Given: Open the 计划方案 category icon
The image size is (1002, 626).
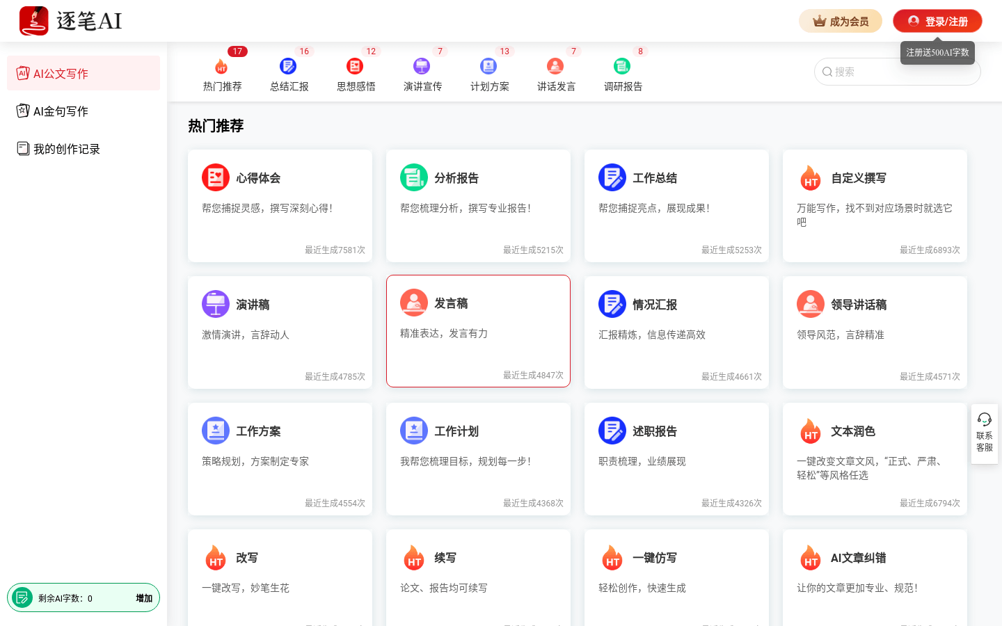Looking at the screenshot, I should click(x=488, y=66).
